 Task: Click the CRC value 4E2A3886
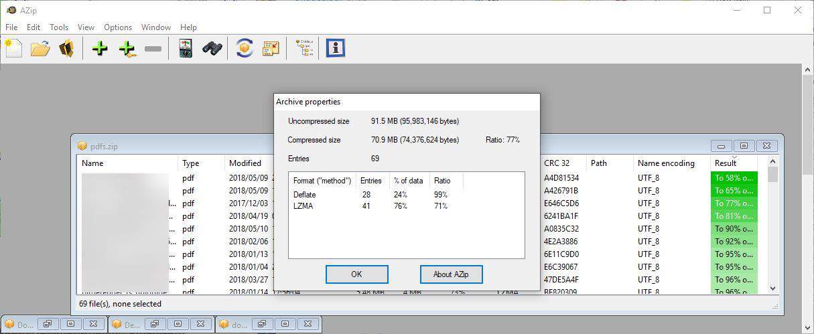coord(561,242)
